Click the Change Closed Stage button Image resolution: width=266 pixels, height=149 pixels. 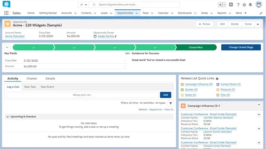(x=241, y=47)
